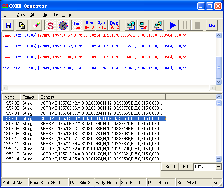This screenshot has height=188, width=224.
Task: Select the 19:57:07 list row
Action: pos(84,124)
